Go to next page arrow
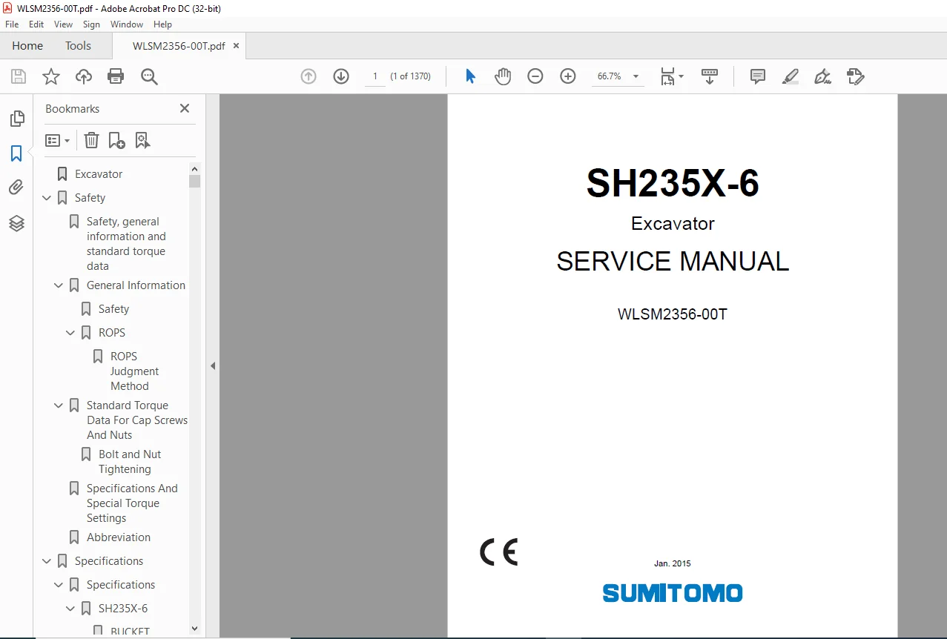 click(341, 76)
